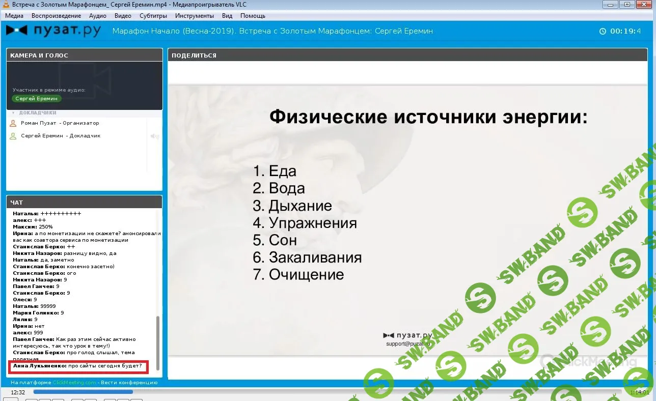656x401 pixels.
Task: Open the Медиа menu
Action: click(x=14, y=16)
